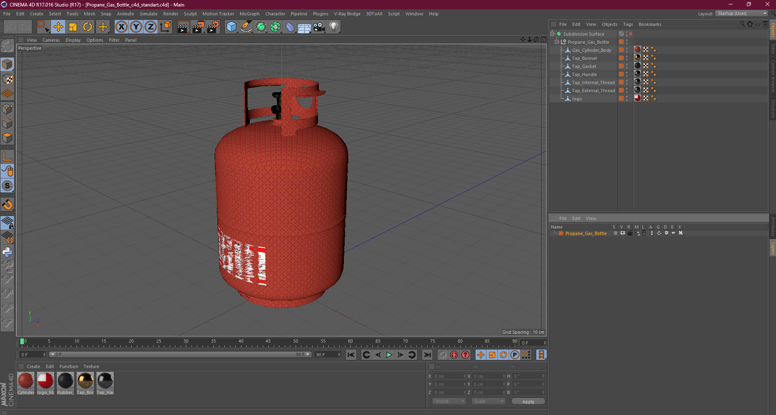Open the spline Pen tool
This screenshot has width=776, height=415.
pyautogui.click(x=246, y=27)
